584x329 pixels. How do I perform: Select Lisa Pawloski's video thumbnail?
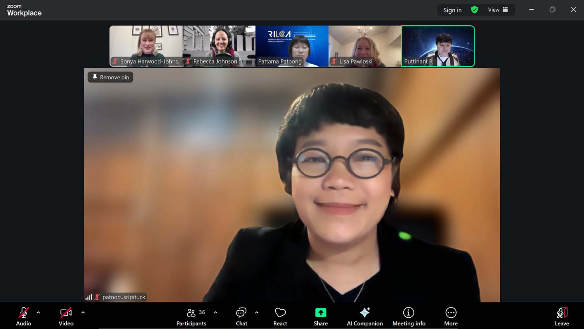(x=365, y=46)
